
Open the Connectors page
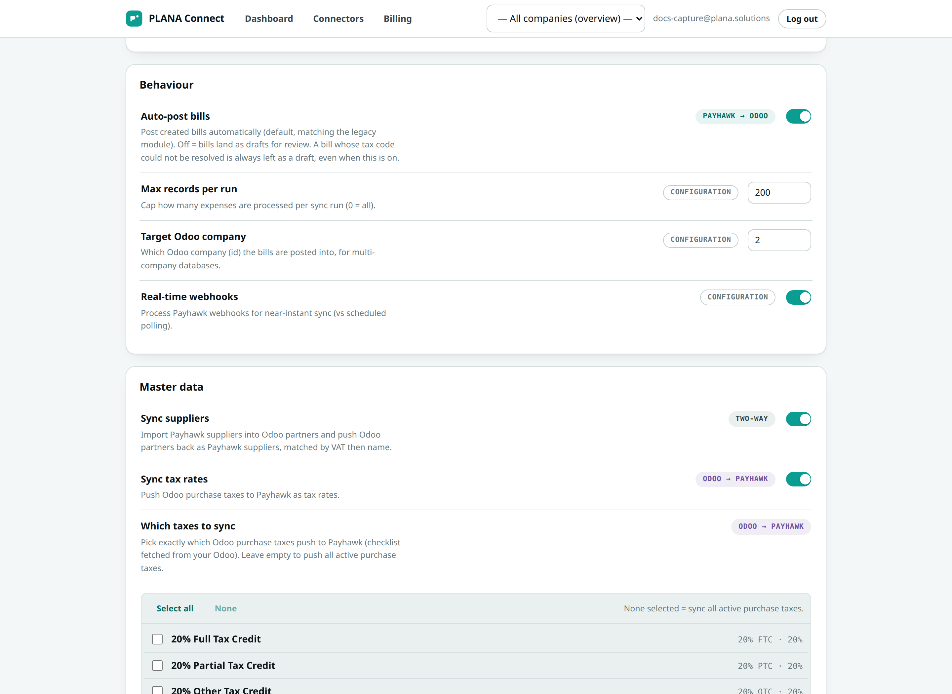click(x=338, y=19)
